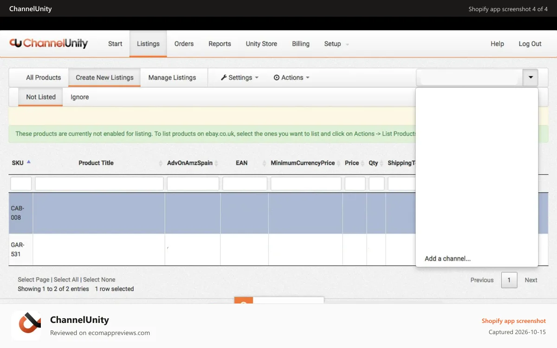557x348 pixels.
Task: Focus the AdvOnAmzSpain filter box
Action: (x=193, y=183)
